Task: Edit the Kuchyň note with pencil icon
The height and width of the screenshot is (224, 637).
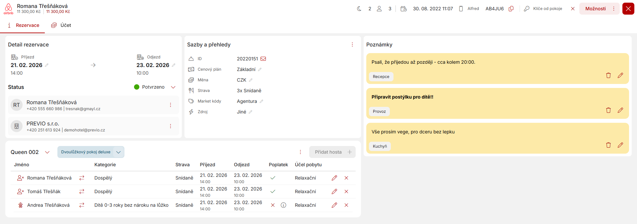Action: (620, 145)
